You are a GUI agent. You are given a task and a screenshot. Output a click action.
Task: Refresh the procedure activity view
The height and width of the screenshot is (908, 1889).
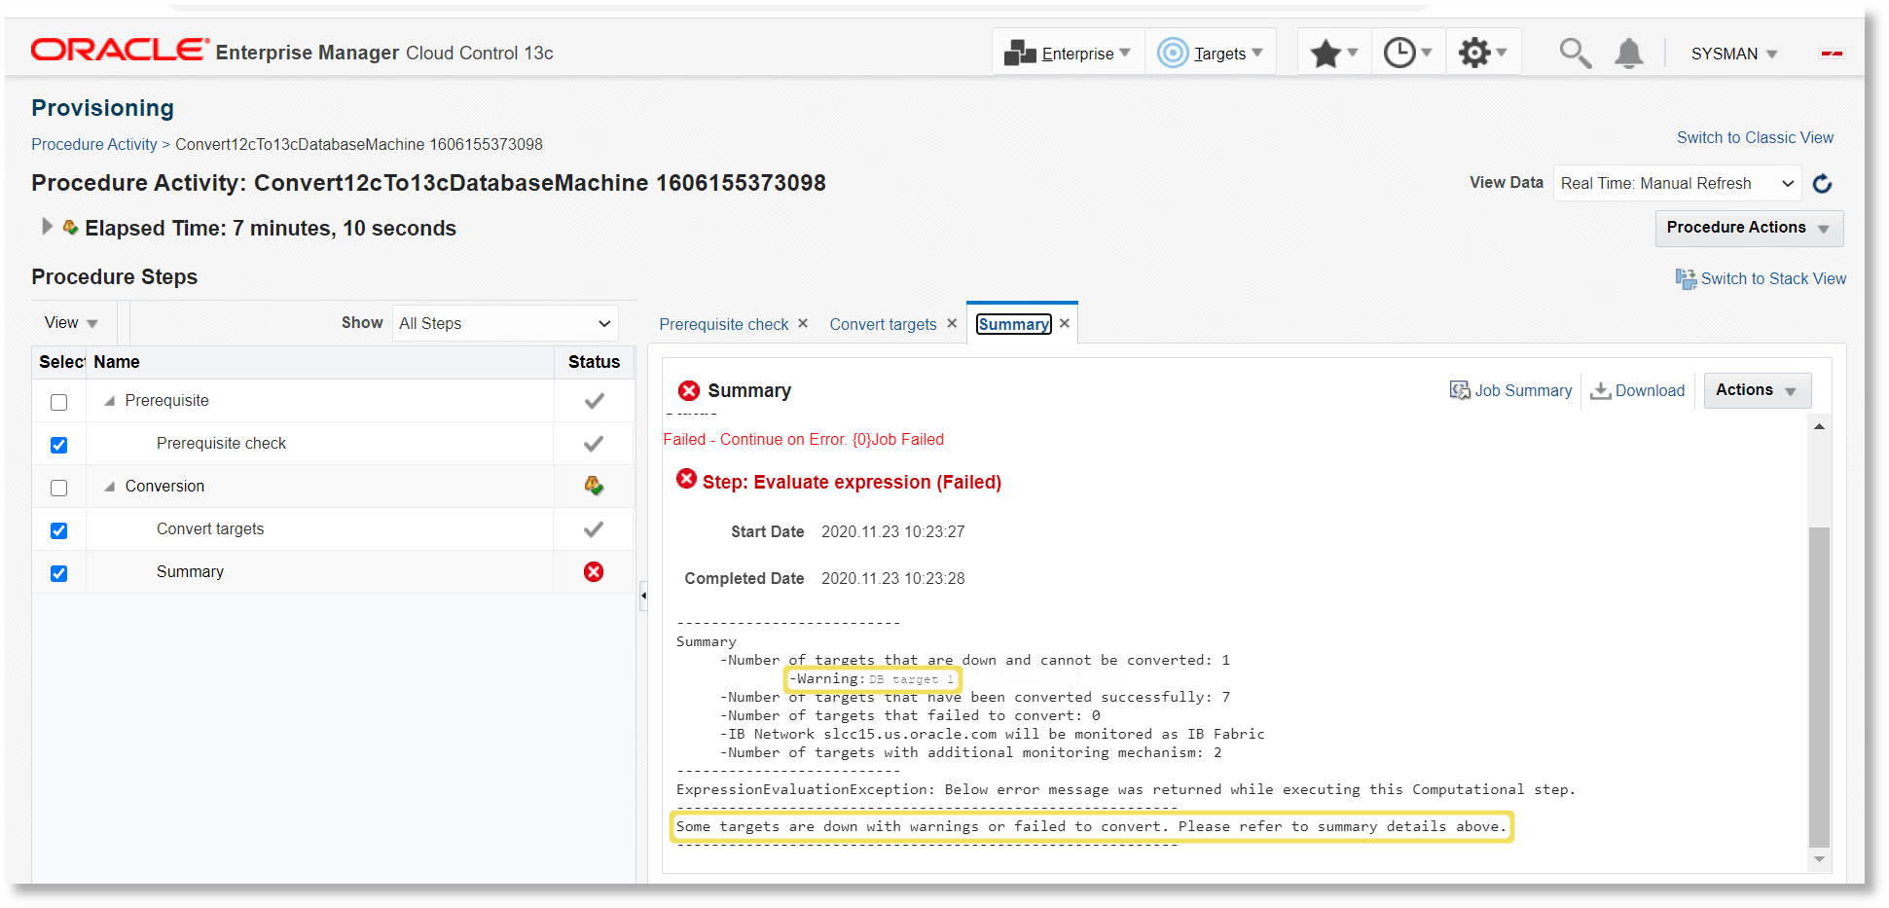[1822, 183]
